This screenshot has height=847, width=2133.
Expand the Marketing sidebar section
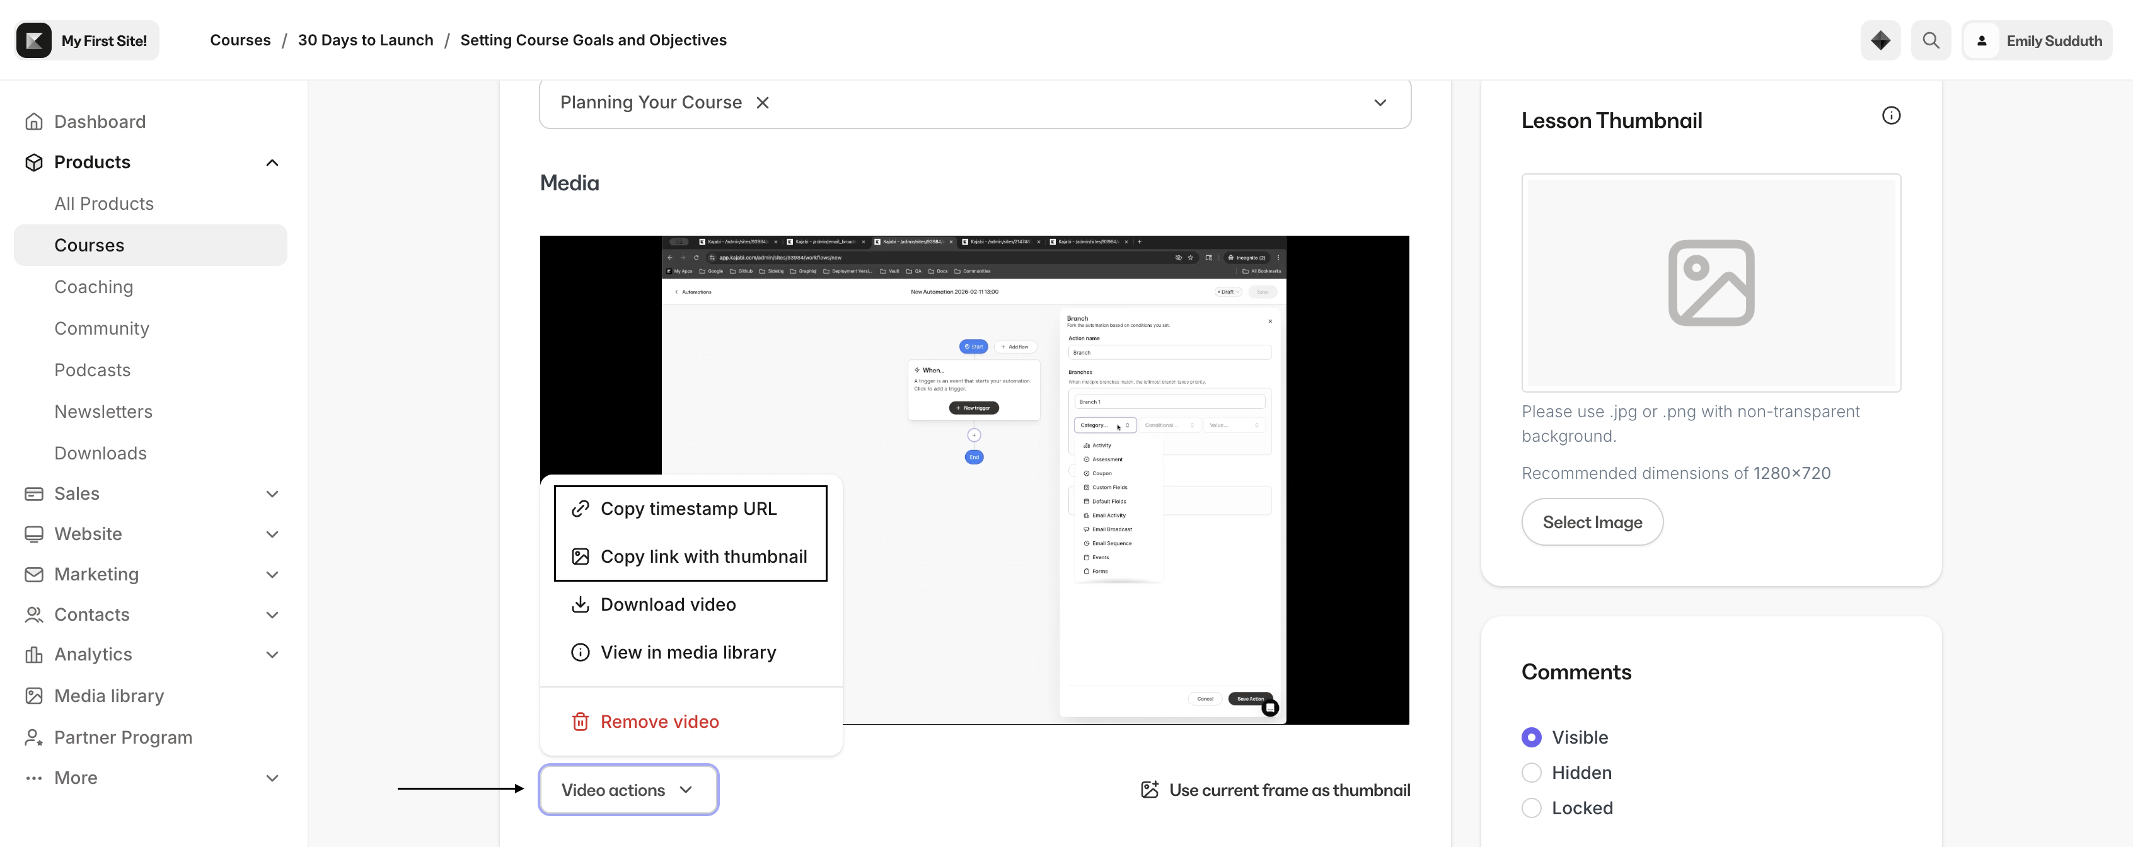(x=272, y=573)
